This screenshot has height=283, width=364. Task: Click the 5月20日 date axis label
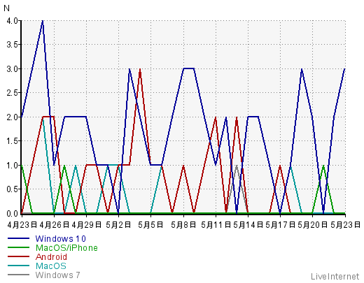[313, 225]
